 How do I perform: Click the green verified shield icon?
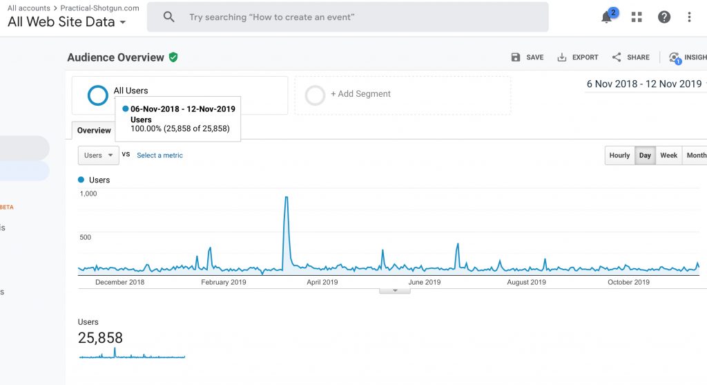tap(173, 57)
